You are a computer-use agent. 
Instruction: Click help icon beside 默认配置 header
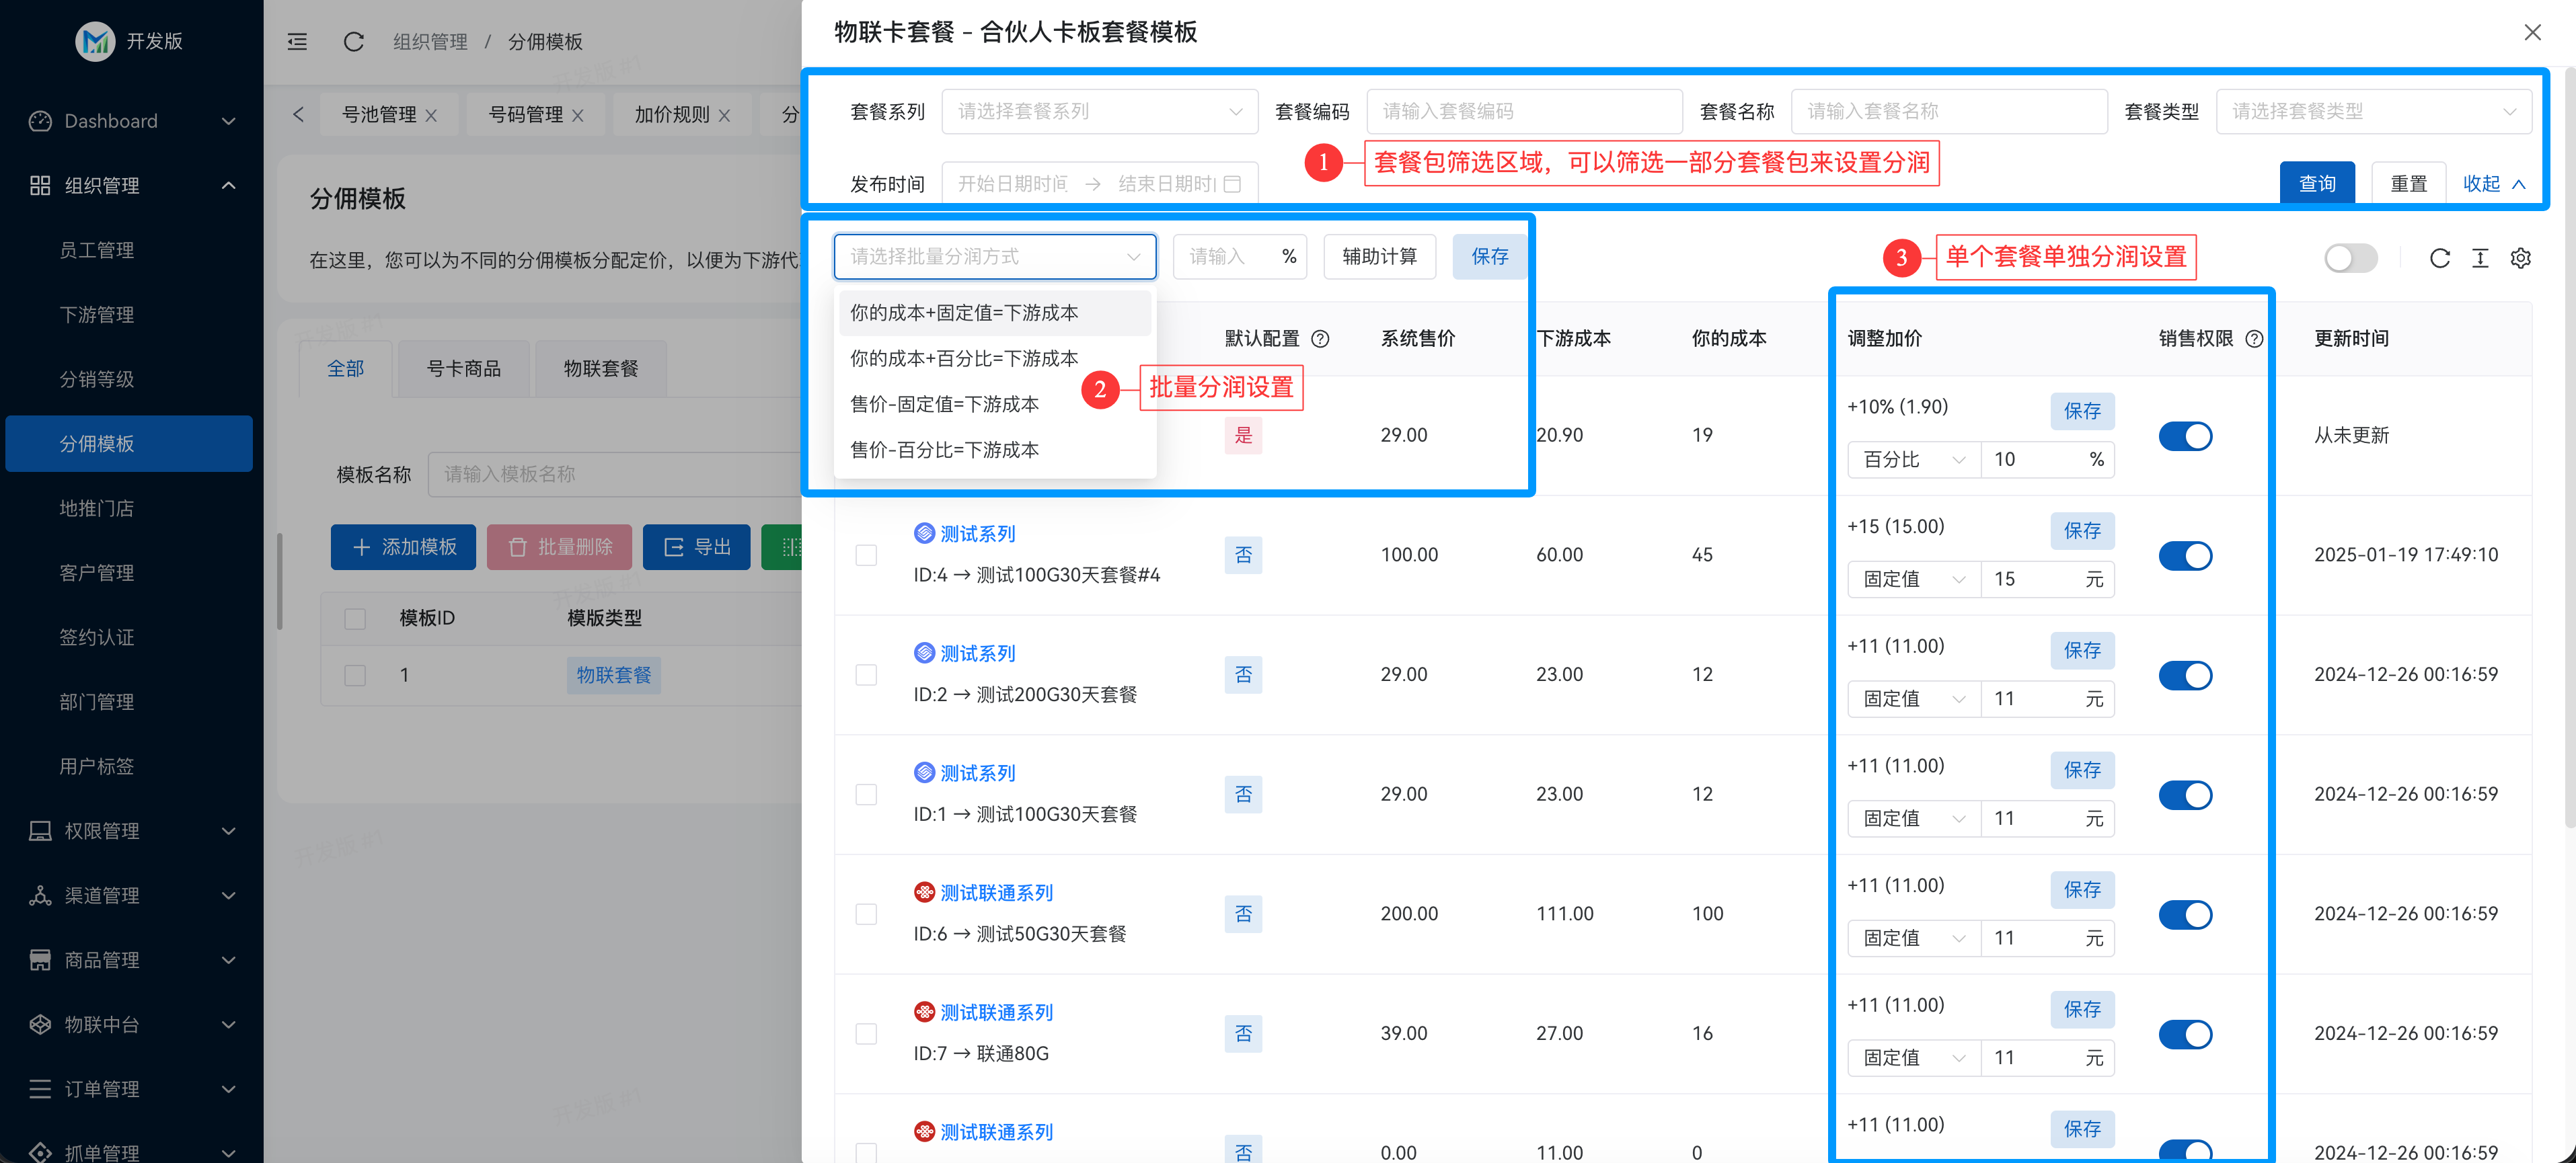coord(1320,339)
